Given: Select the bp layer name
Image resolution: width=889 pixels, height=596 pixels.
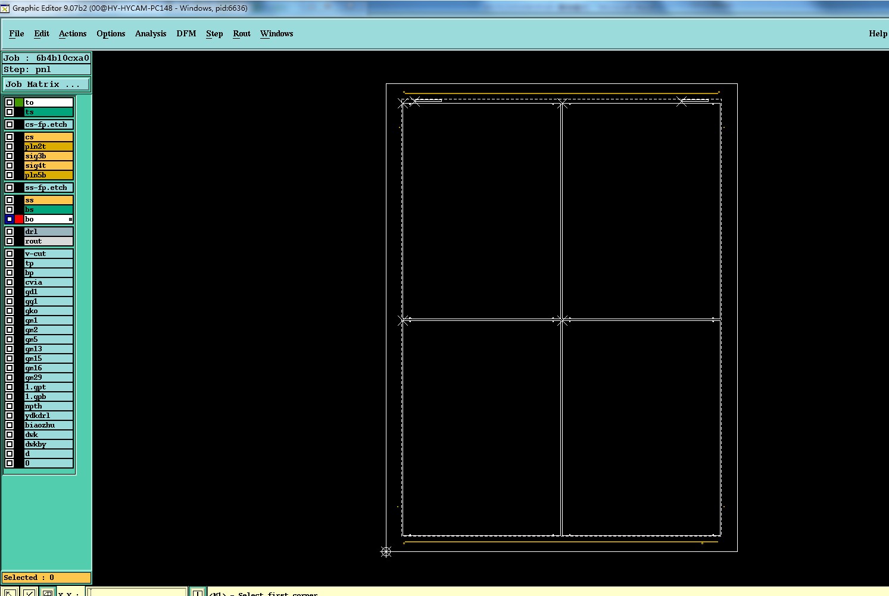Looking at the screenshot, I should [x=48, y=273].
